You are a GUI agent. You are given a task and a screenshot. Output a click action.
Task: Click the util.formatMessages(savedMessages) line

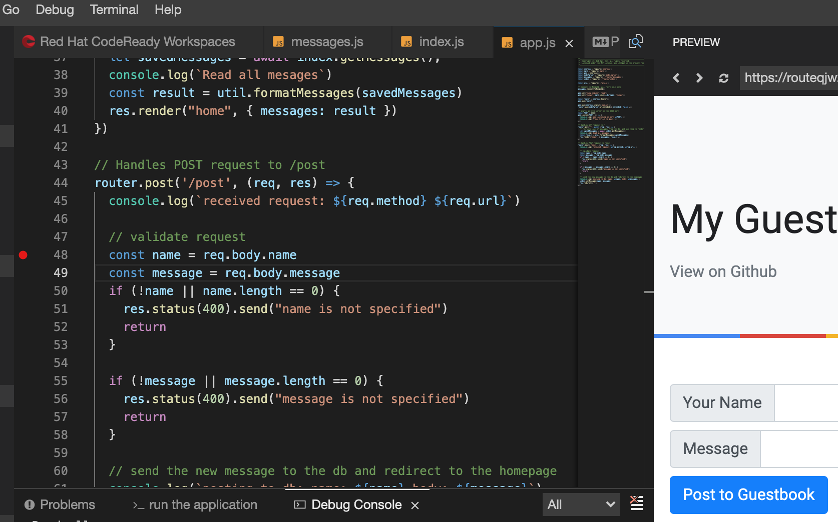(285, 93)
